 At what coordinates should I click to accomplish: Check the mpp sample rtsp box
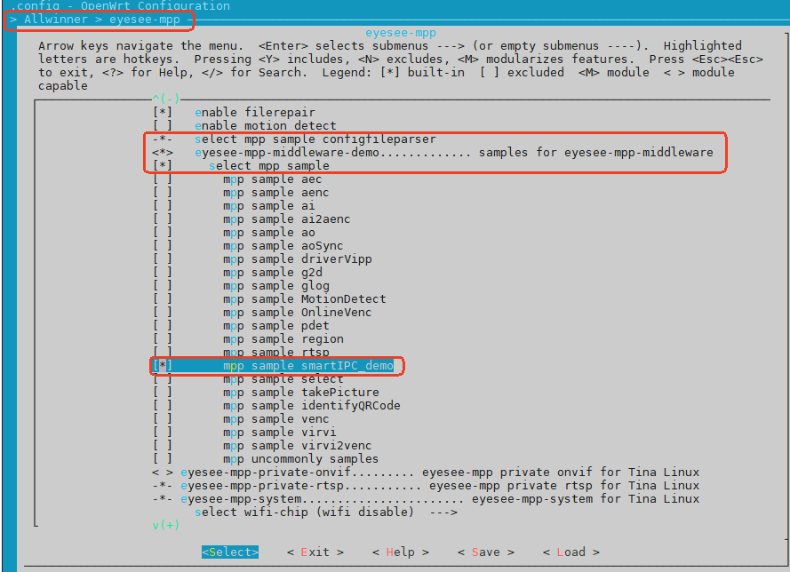(x=163, y=353)
